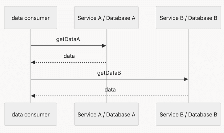Select the solid getDataA arrow line
The height and width of the screenshot is (133, 224).
click(x=67, y=46)
